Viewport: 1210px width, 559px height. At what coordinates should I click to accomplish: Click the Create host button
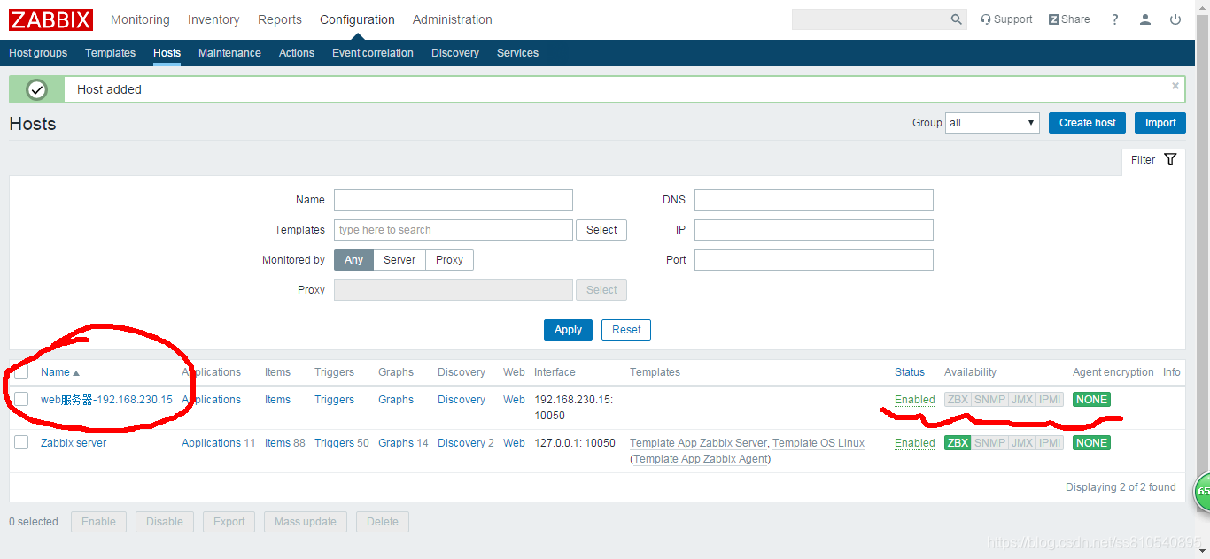click(x=1088, y=123)
